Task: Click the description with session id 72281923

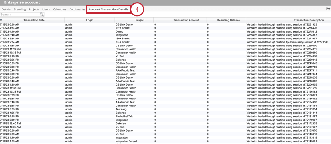Action: [x=282, y=24]
